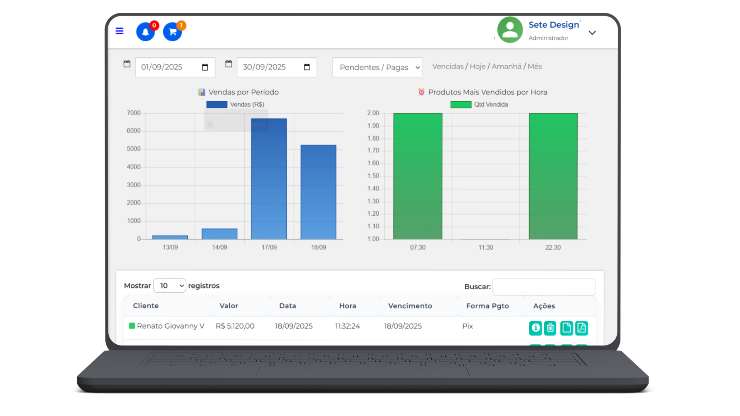Viewport: 740px width, 416px height.
Task: Expand the Sete Design profile chevron
Action: (x=592, y=33)
